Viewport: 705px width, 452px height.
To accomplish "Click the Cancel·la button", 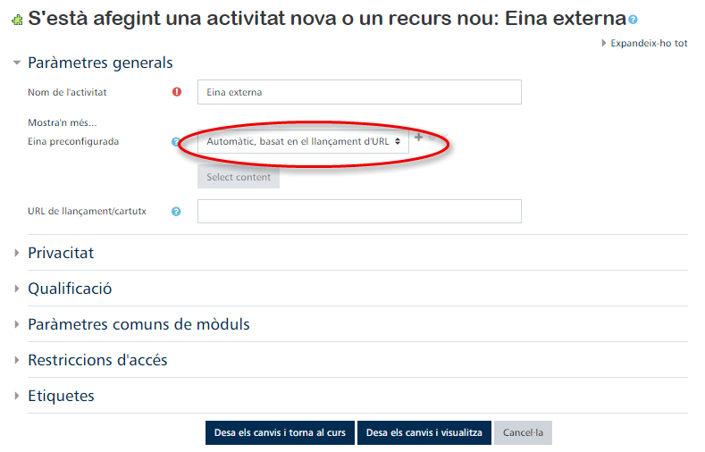I will coord(523,432).
